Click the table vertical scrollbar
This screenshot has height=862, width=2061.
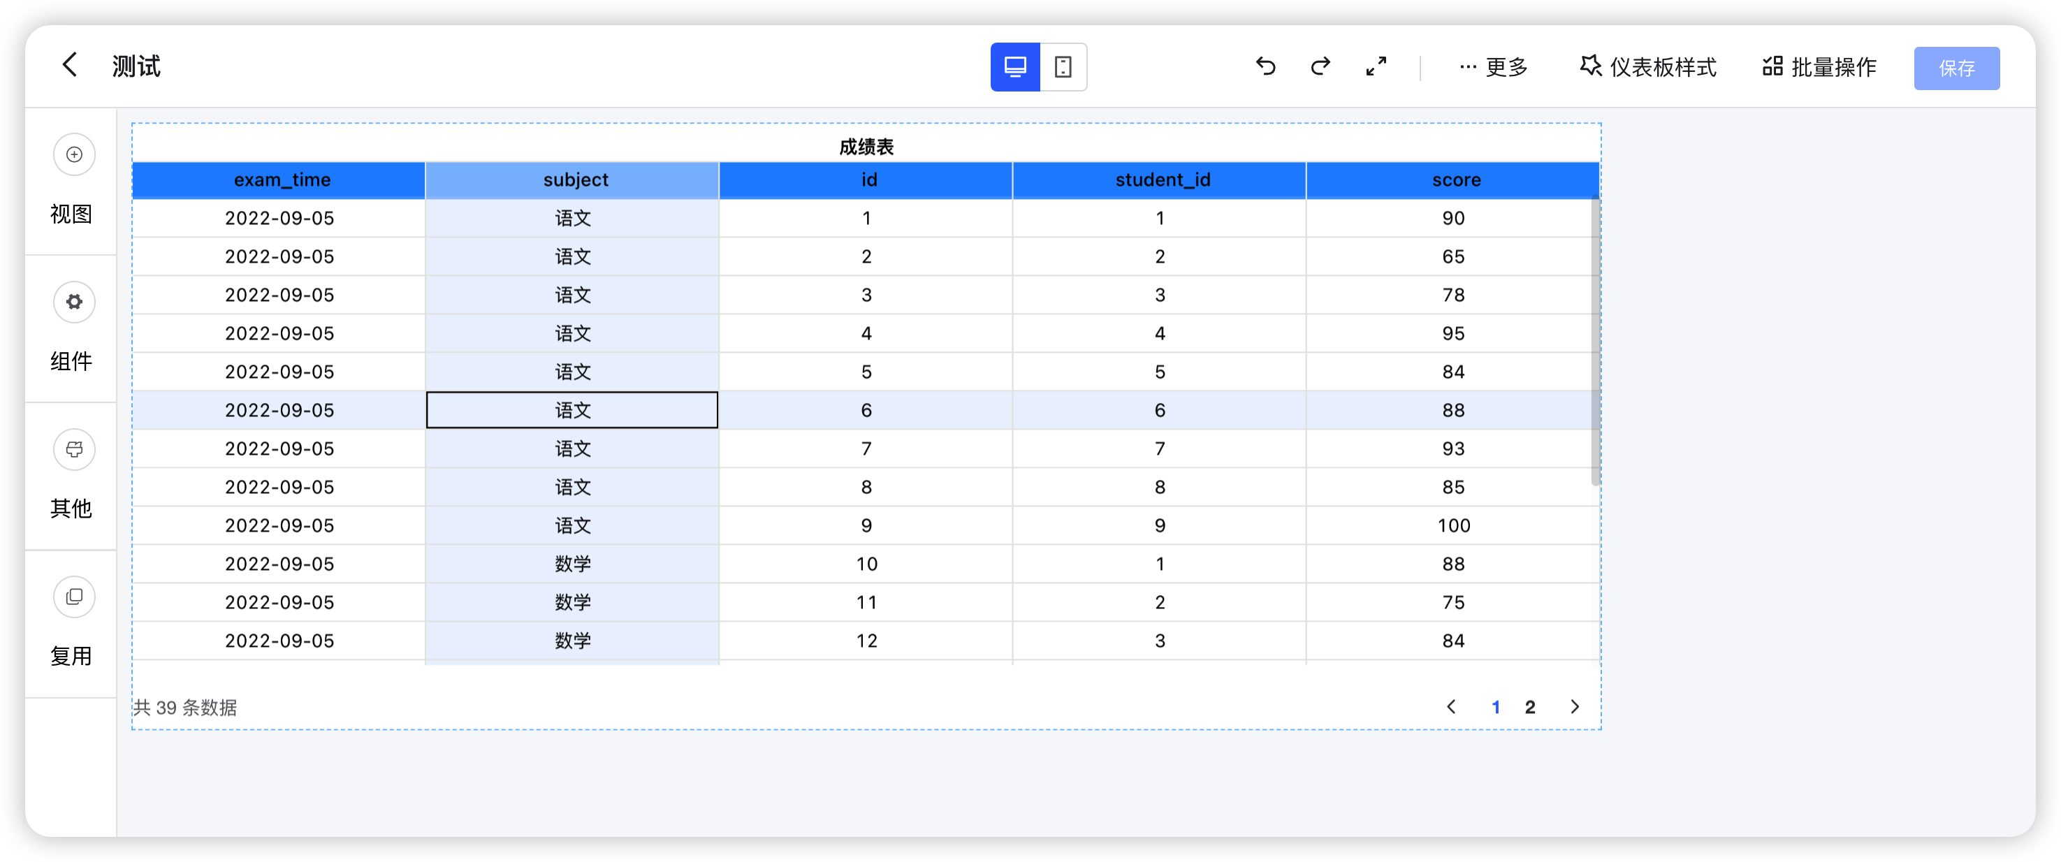(x=1594, y=342)
